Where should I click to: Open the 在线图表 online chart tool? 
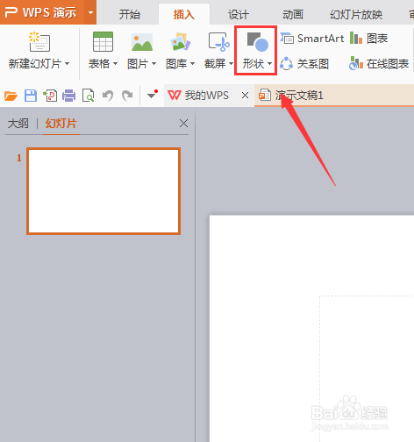coord(379,63)
